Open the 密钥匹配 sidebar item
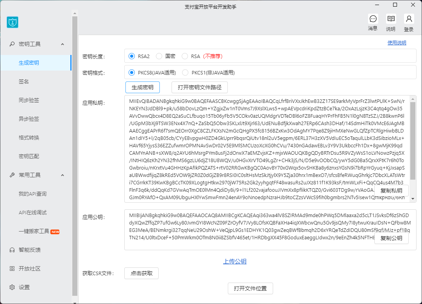The height and width of the screenshot is (304, 422). 36,156
